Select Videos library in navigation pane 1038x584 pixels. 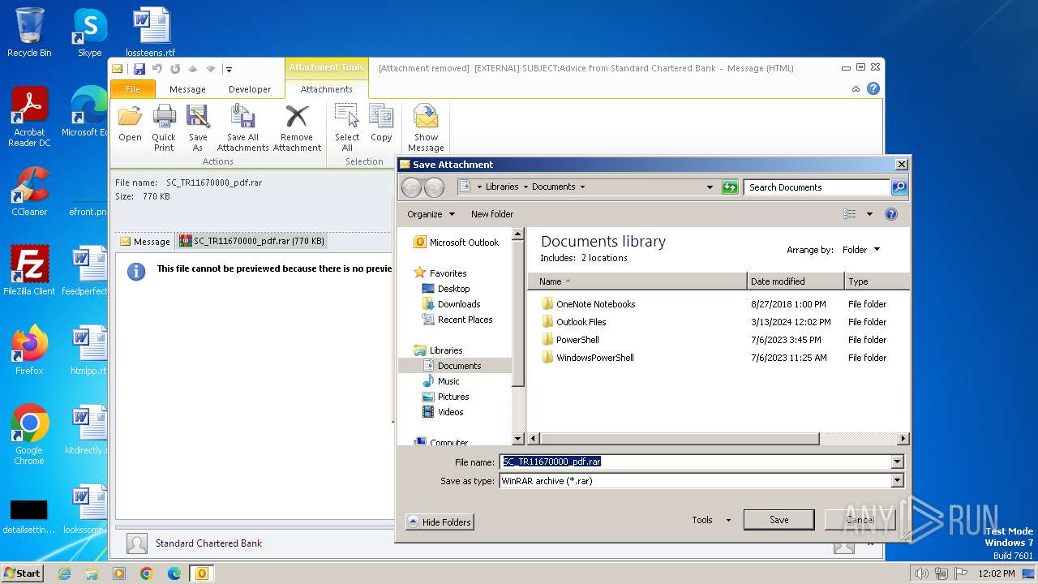[444, 412]
